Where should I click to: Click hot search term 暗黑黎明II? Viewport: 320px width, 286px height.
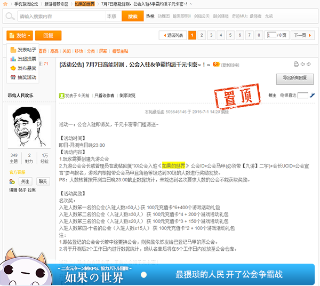(182, 16)
